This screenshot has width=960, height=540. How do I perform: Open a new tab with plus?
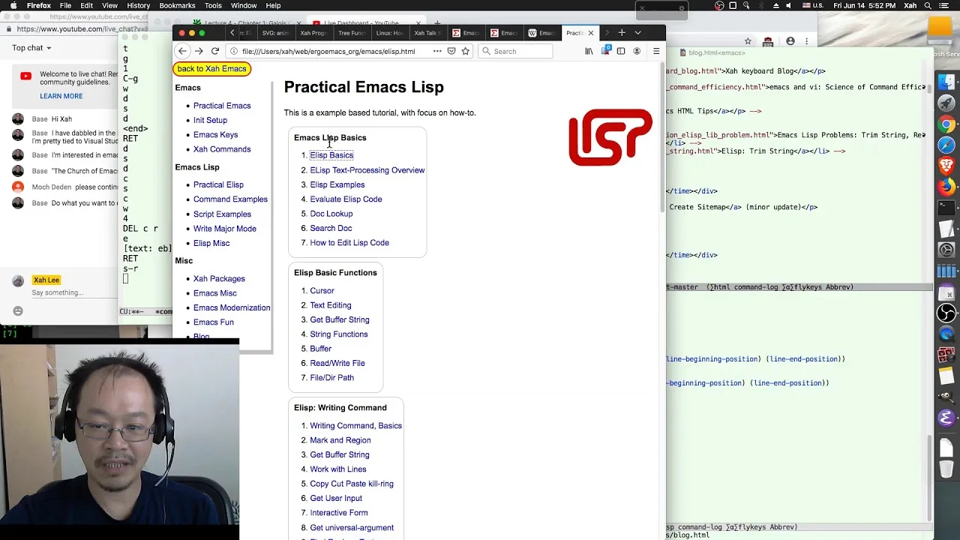coord(622,33)
